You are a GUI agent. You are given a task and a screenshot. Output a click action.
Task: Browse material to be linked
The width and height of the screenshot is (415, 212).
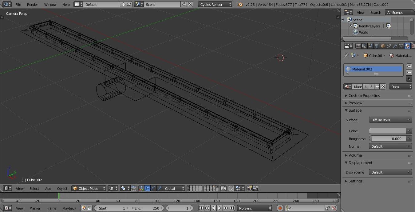pos(348,87)
